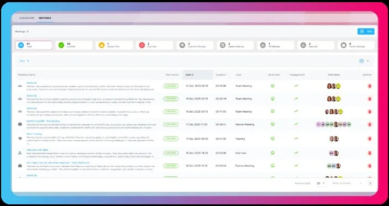
Task: Sort by the Date column header
Action: point(198,75)
